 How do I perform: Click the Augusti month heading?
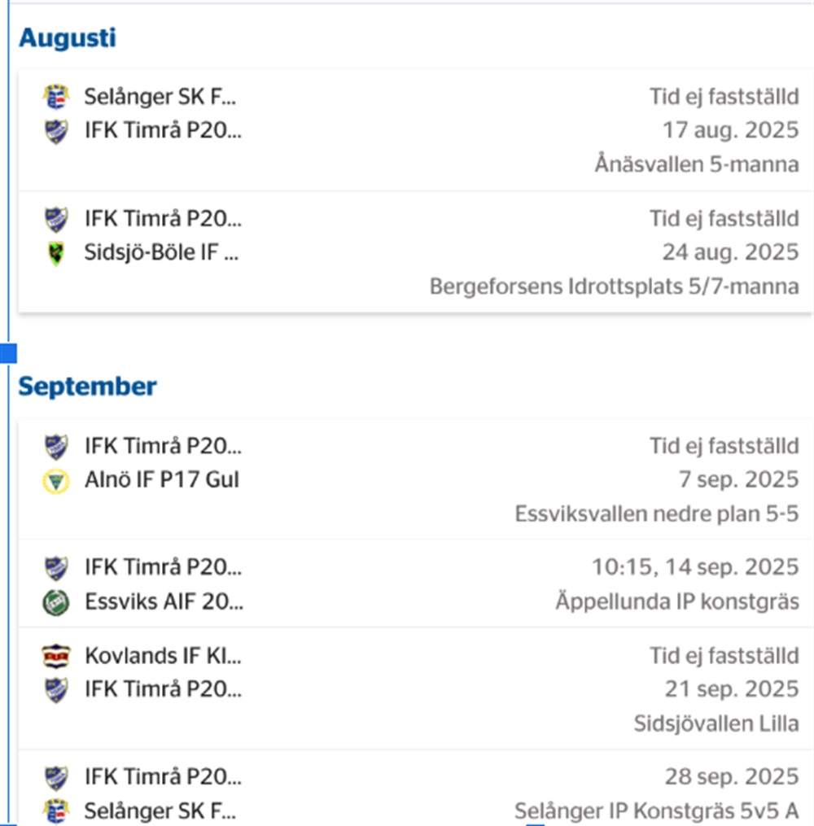(68, 38)
